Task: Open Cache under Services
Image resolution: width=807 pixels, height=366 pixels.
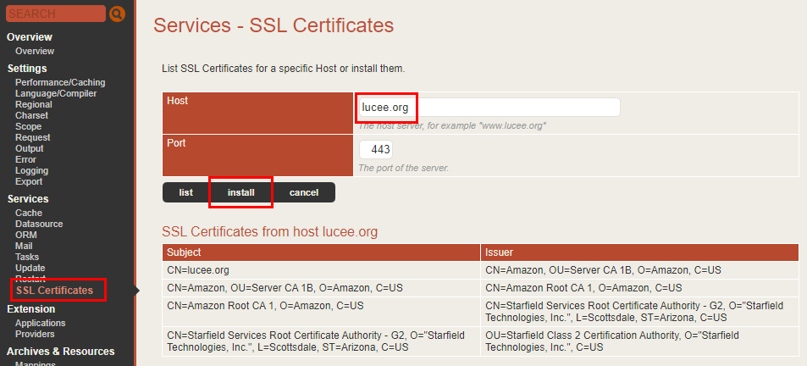Action: (29, 213)
